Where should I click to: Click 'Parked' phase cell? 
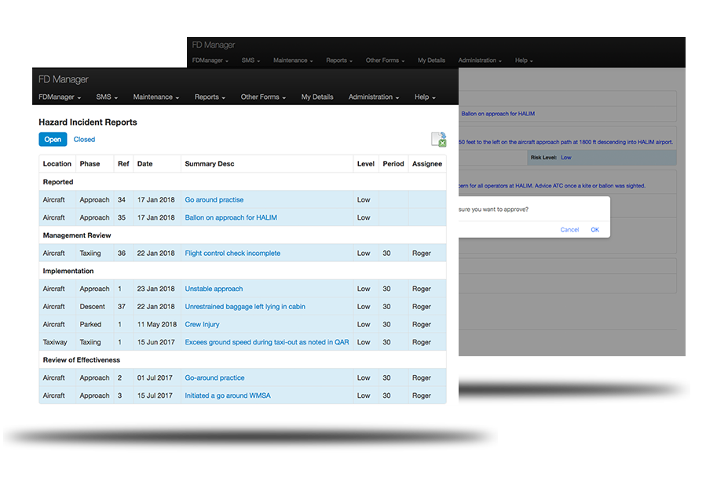[95, 324]
